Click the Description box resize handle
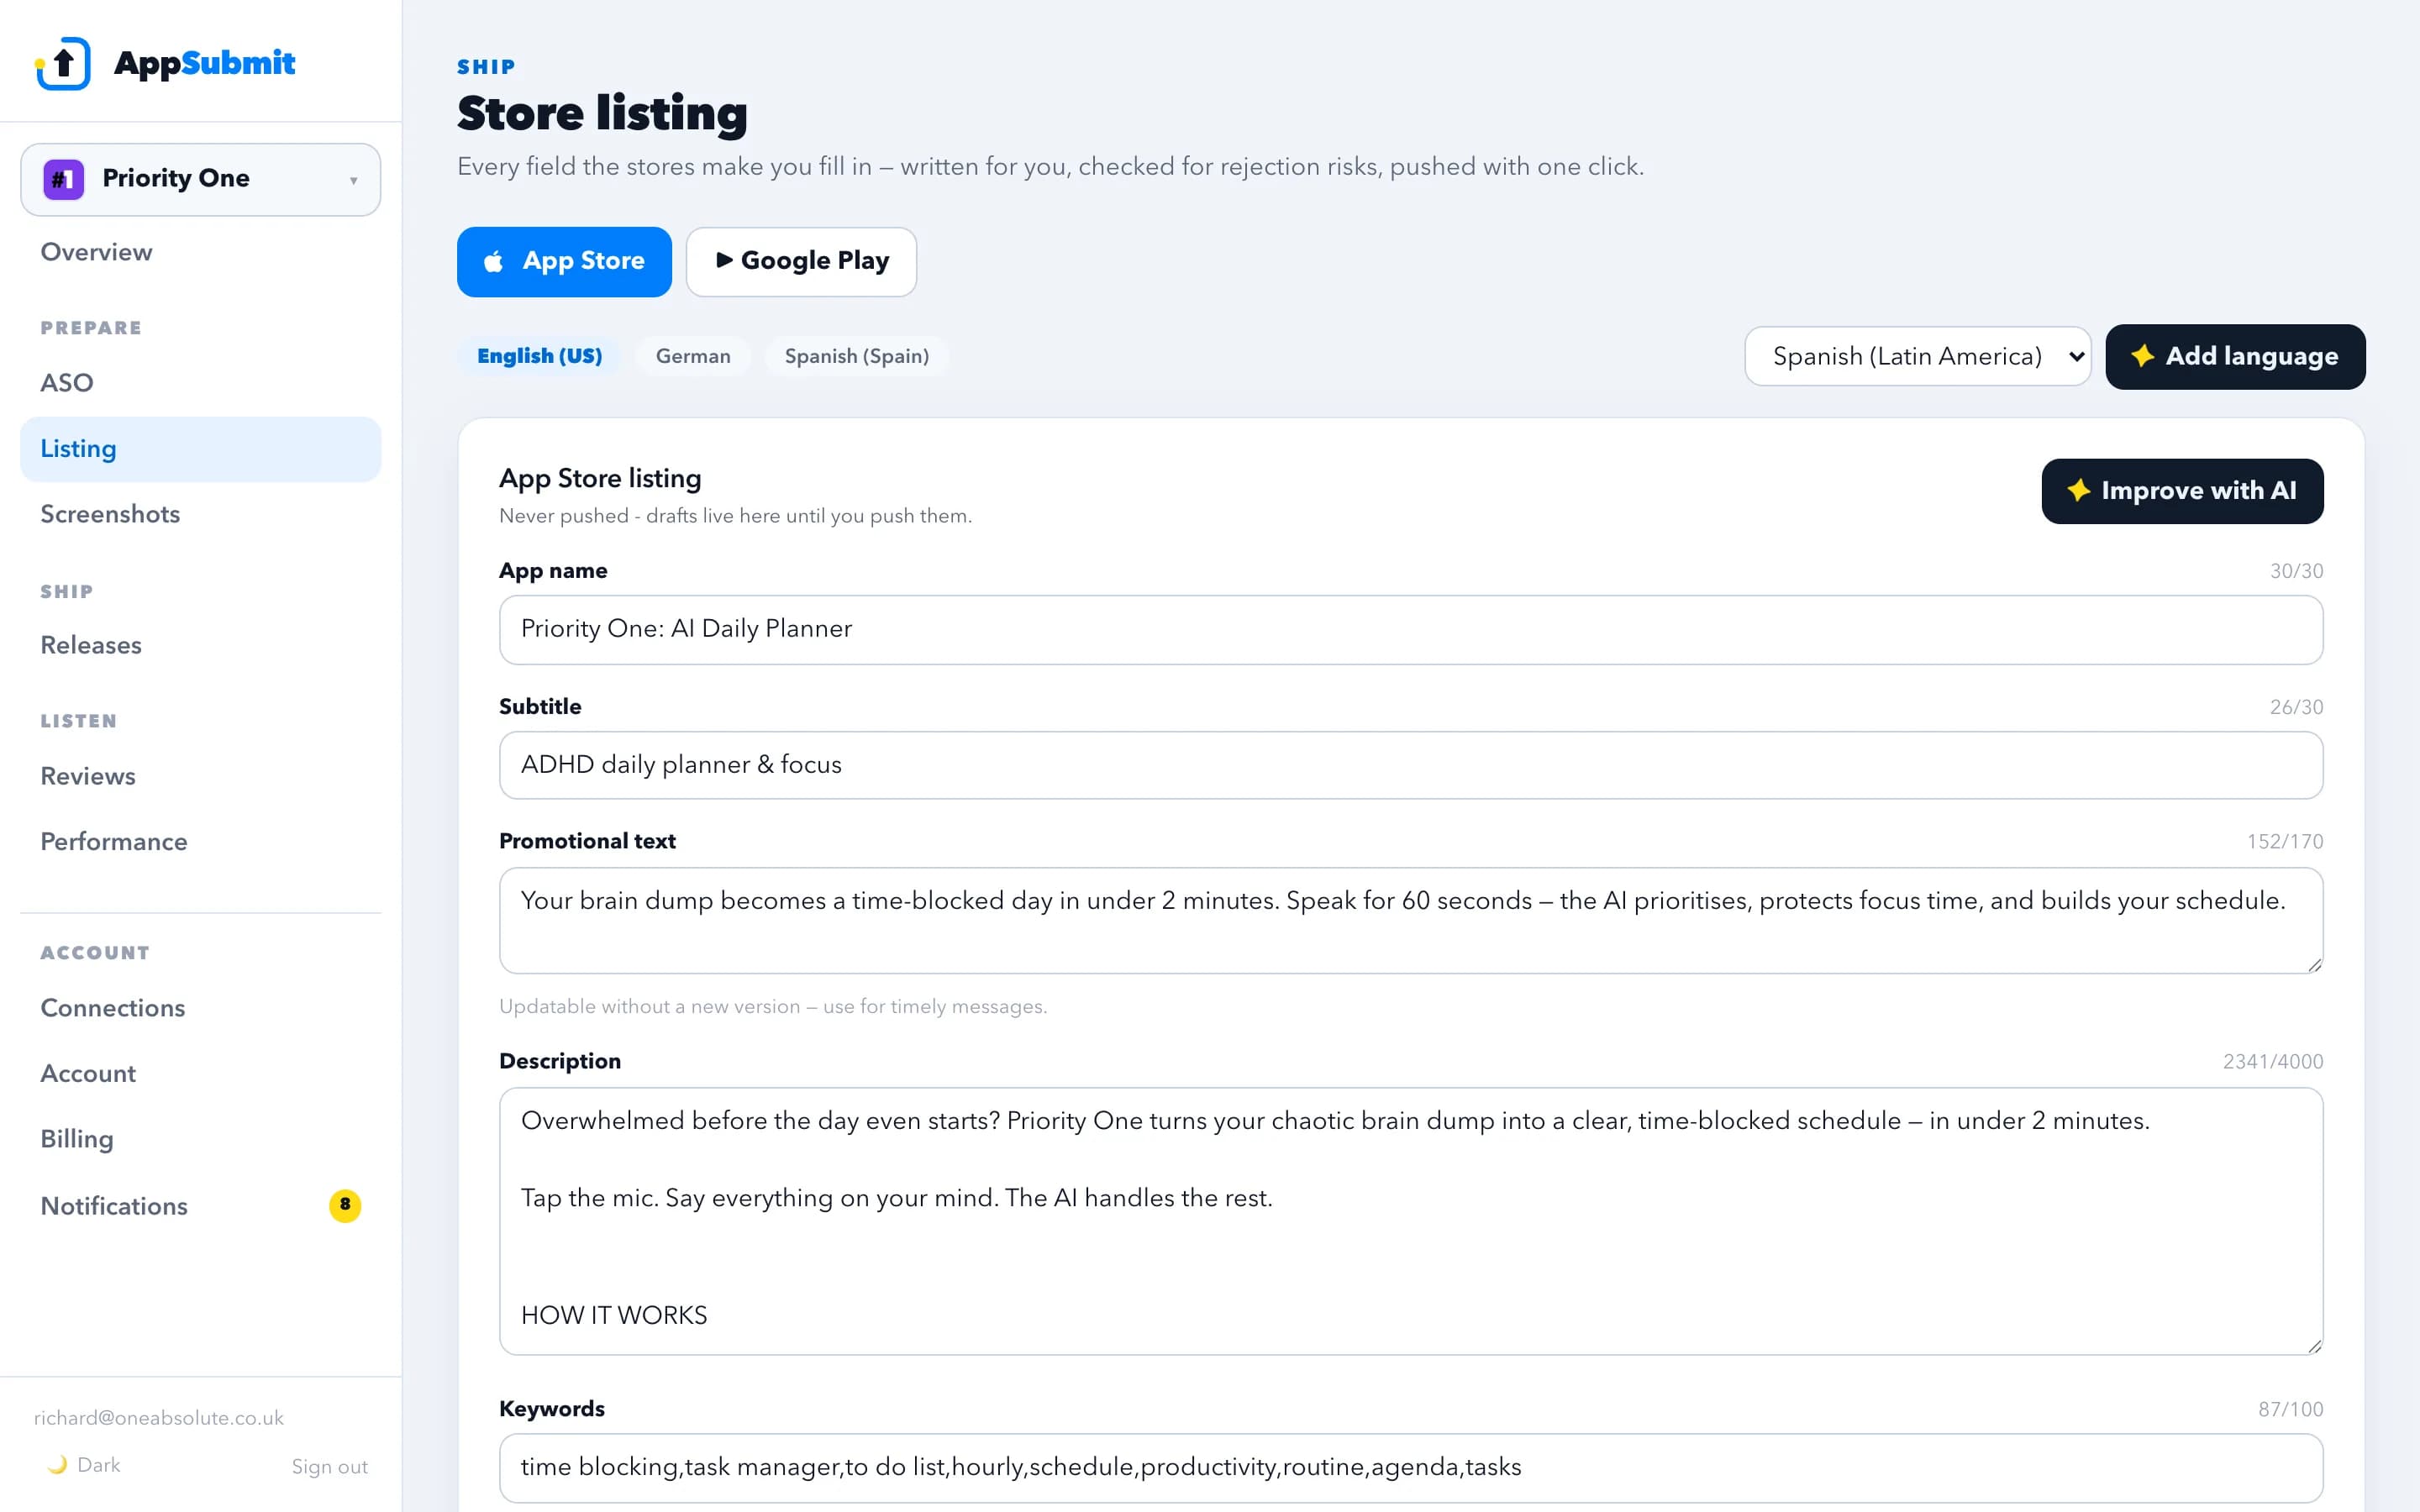The image size is (2420, 1512). click(2314, 1346)
